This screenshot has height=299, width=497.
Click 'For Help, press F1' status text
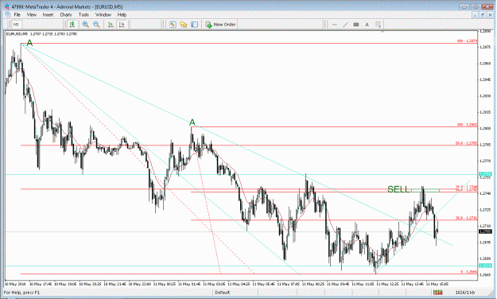pyautogui.click(x=21, y=293)
